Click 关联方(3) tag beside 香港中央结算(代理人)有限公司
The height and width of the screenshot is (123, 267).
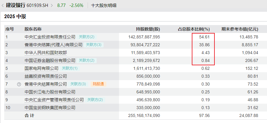94,45
